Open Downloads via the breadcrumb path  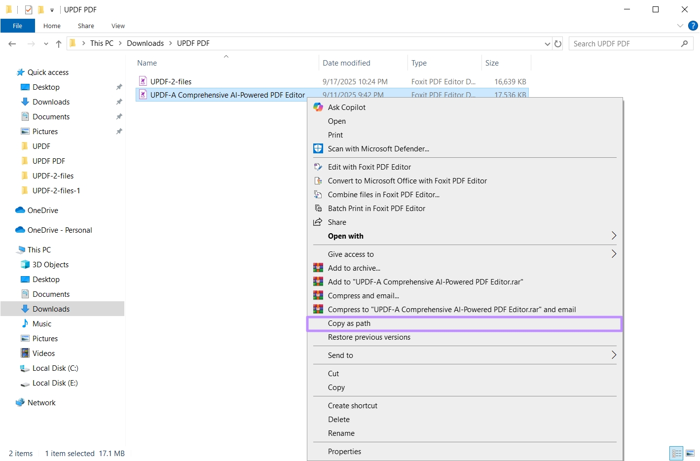tap(145, 43)
